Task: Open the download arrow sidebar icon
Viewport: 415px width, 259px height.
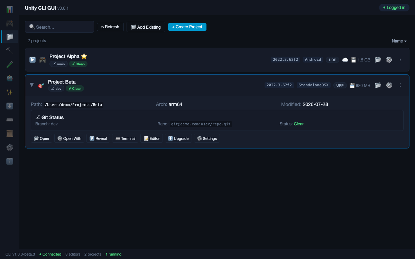Action: [10, 106]
